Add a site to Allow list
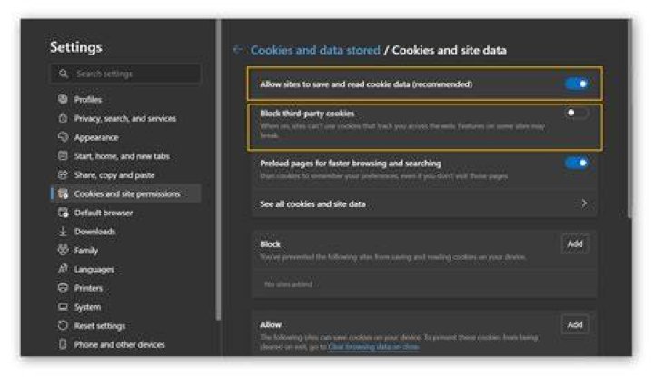The image size is (654, 377). [575, 324]
